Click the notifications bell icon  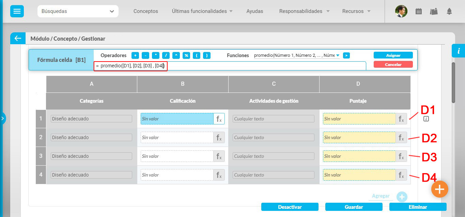tap(449, 11)
